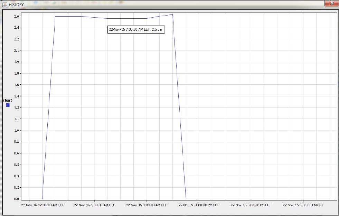The height and width of the screenshot is (216, 339).
Task: Click the 0.5 y-axis value
Action: tap(17, 165)
